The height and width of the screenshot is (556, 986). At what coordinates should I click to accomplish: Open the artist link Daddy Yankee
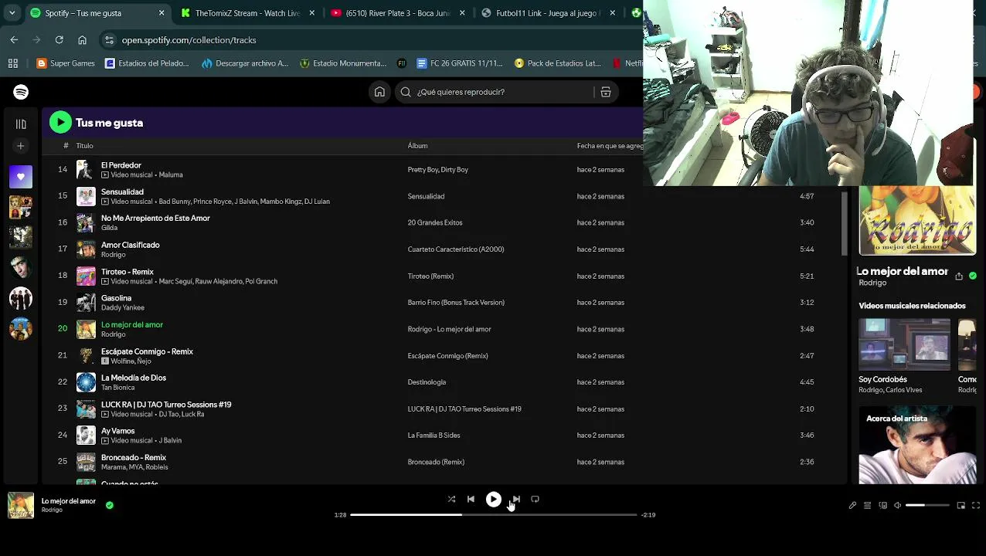[x=123, y=308]
